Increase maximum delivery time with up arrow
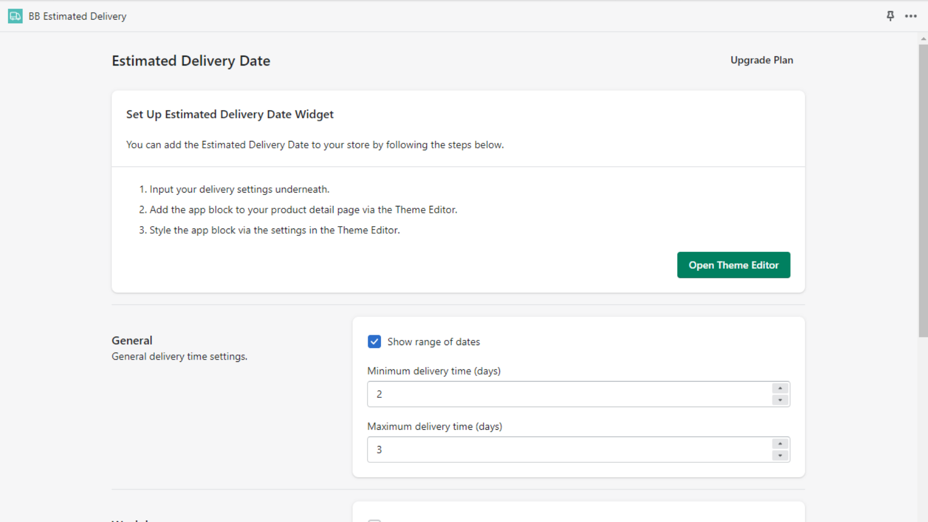The height and width of the screenshot is (522, 928). point(780,444)
